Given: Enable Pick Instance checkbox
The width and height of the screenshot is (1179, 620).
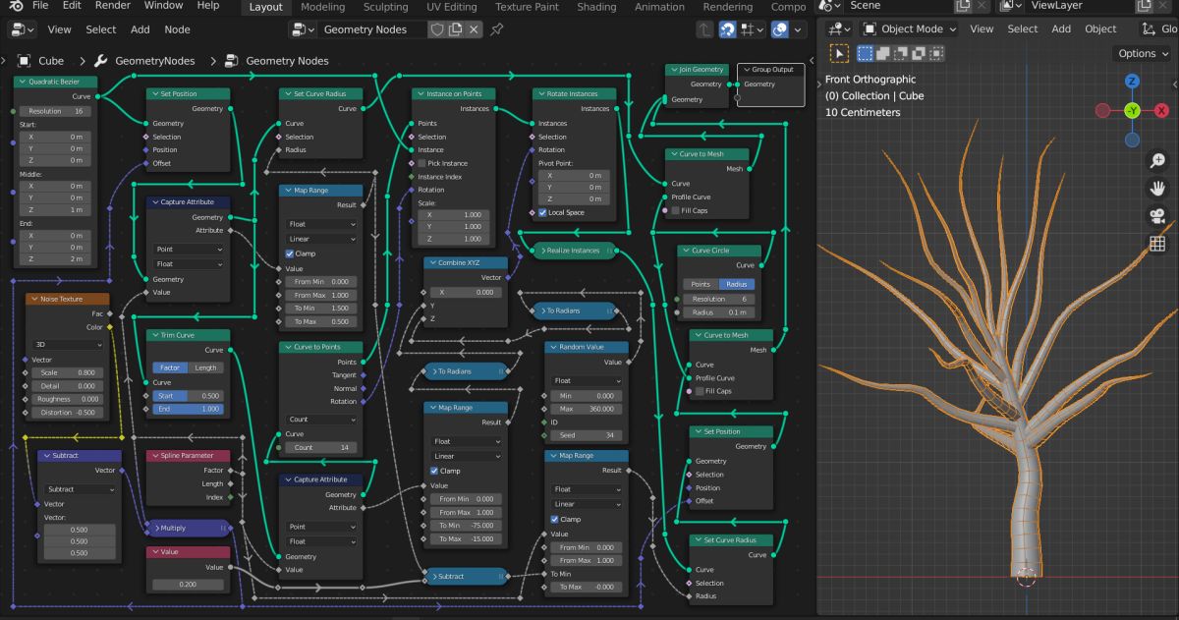Looking at the screenshot, I should [421, 163].
